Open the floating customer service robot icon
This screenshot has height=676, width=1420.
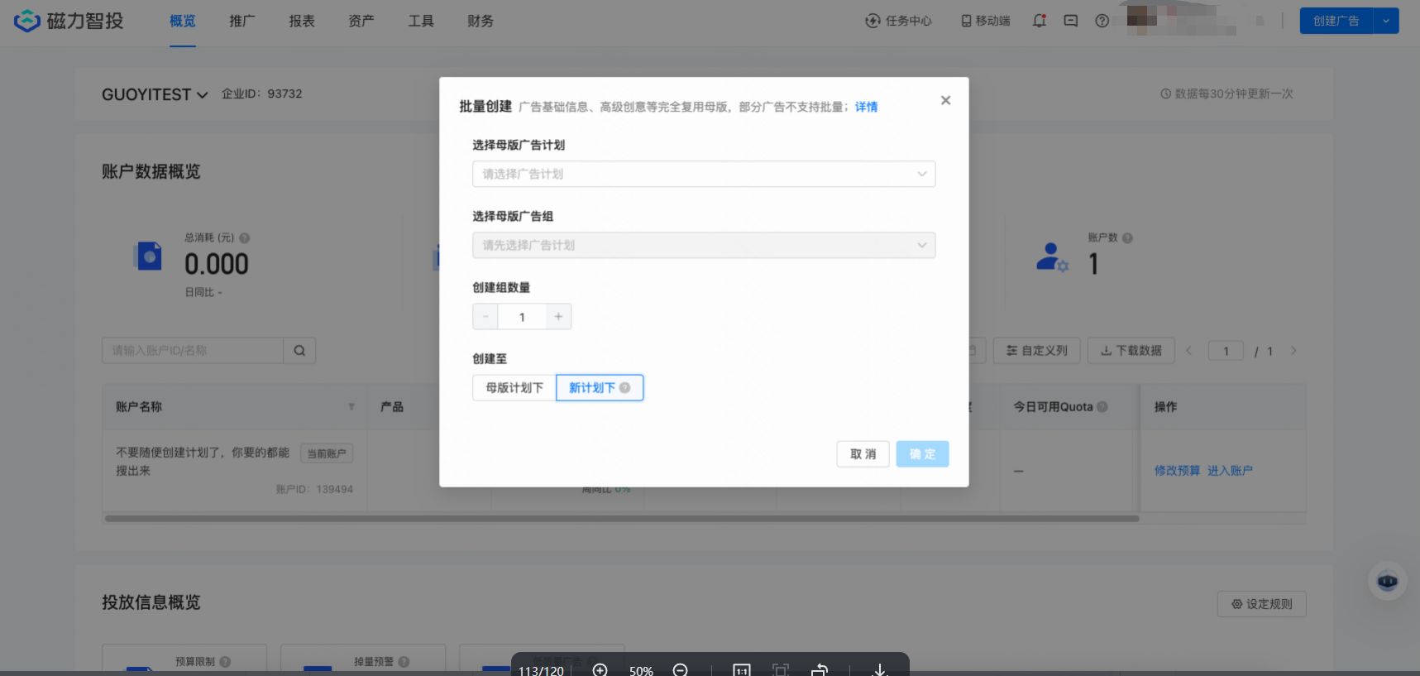pyautogui.click(x=1388, y=582)
